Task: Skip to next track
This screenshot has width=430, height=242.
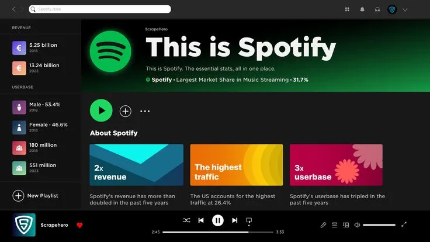Action: click(235, 220)
